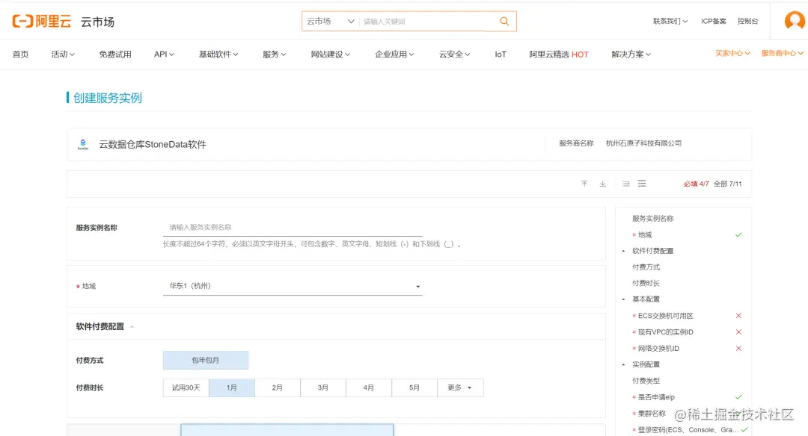Open the 云市场 search category dropdown

[x=331, y=21]
